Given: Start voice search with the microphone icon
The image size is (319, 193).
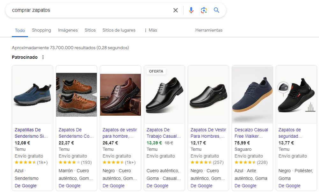Looking at the screenshot, I should tap(191, 10).
